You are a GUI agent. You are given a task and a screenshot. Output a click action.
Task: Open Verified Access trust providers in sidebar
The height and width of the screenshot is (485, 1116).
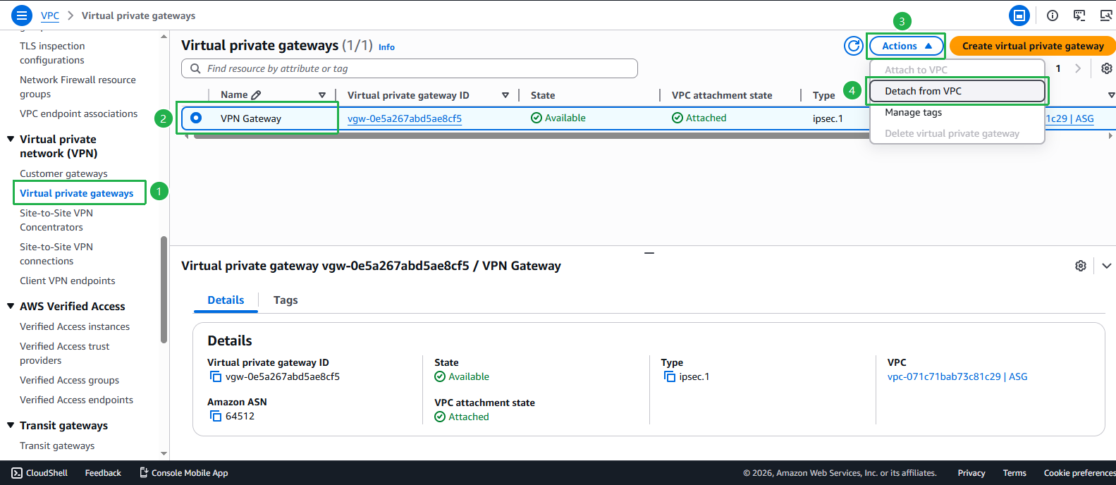[65, 353]
